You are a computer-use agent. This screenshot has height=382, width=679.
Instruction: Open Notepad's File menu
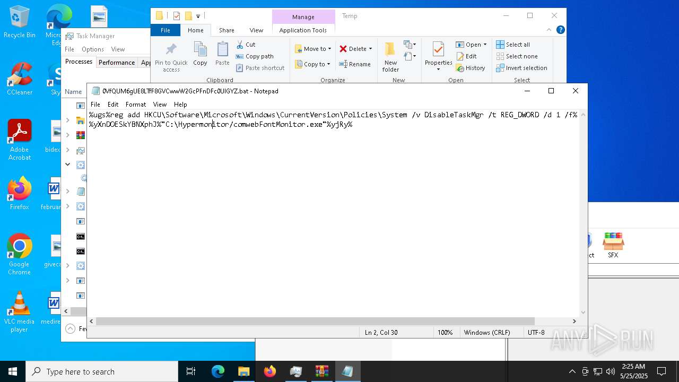point(95,105)
